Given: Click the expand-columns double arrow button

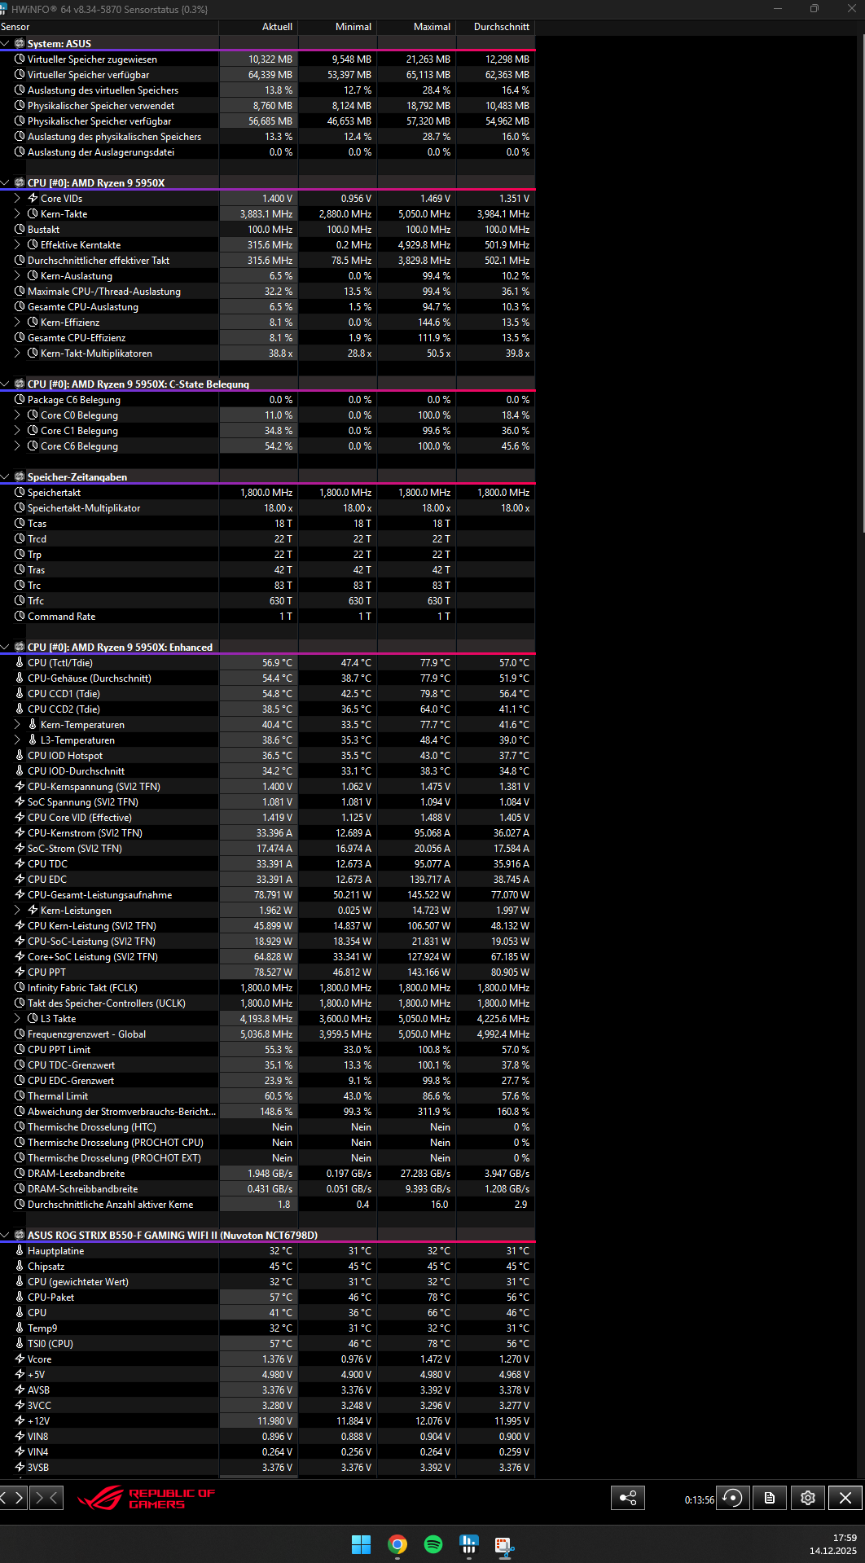Looking at the screenshot, I should (x=13, y=1498).
